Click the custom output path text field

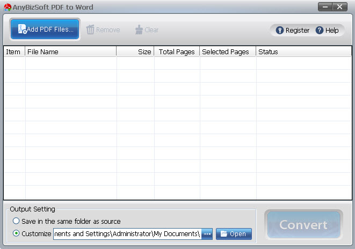point(127,234)
